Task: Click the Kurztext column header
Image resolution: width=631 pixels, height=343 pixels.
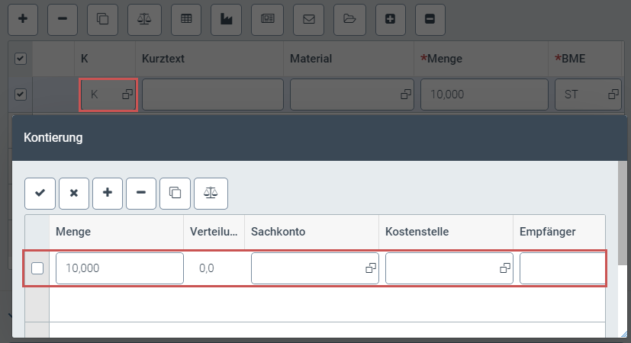Action: [163, 59]
